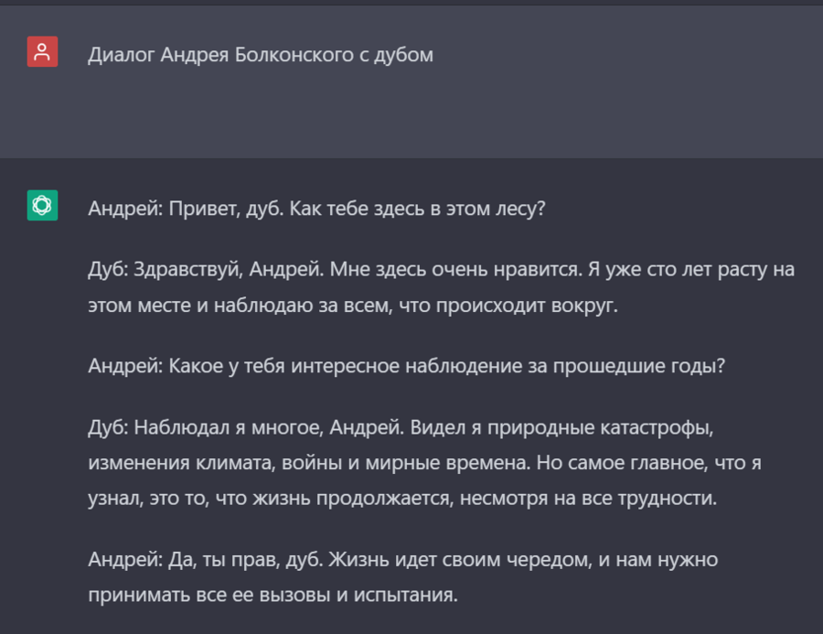Click the line 'этом месте и наблюдаю за всем'
This screenshot has width=823, height=634.
pos(353,306)
